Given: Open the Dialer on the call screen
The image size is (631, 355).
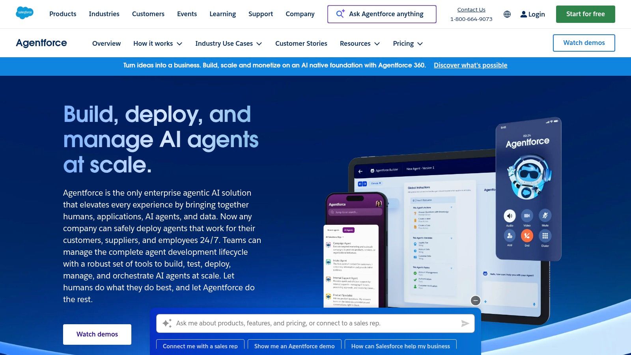Looking at the screenshot, I should pyautogui.click(x=545, y=235).
